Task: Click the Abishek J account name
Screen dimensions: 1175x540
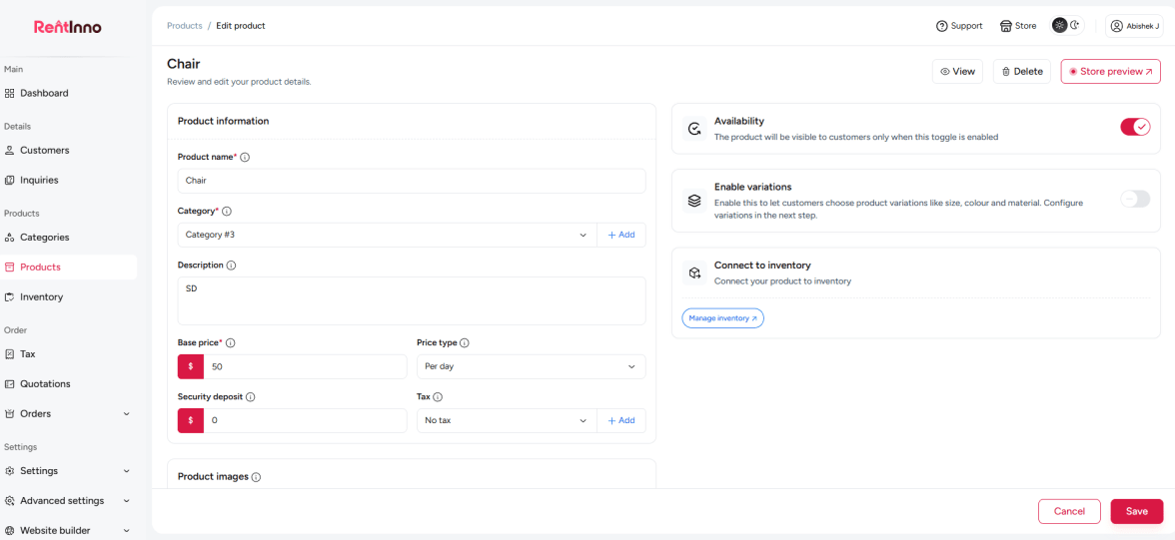Action: [x=1141, y=26]
